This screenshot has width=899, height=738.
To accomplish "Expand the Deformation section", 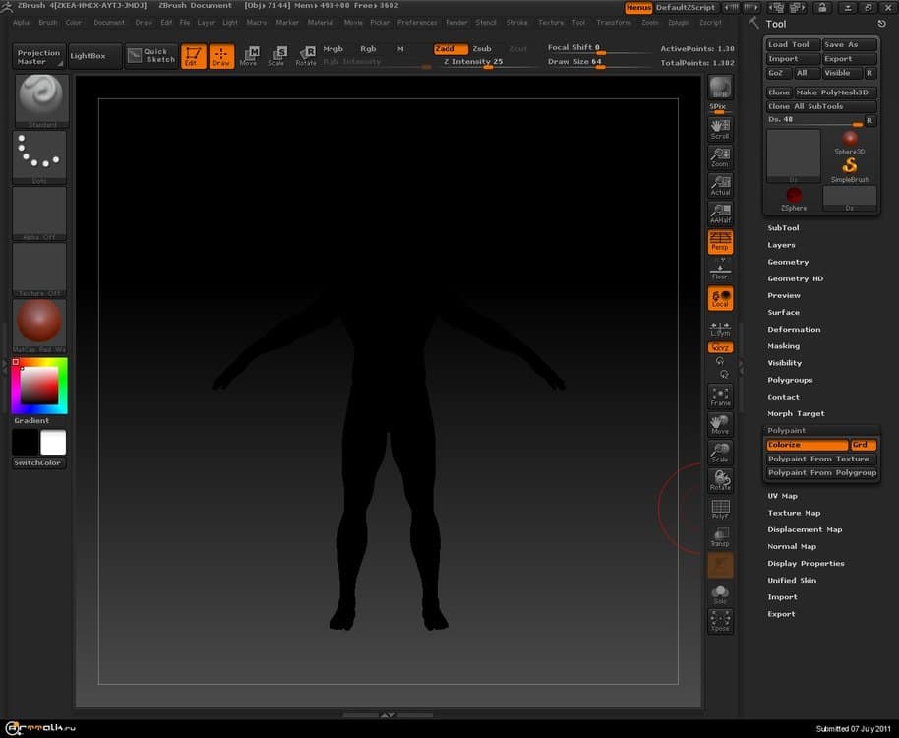I will click(x=794, y=330).
